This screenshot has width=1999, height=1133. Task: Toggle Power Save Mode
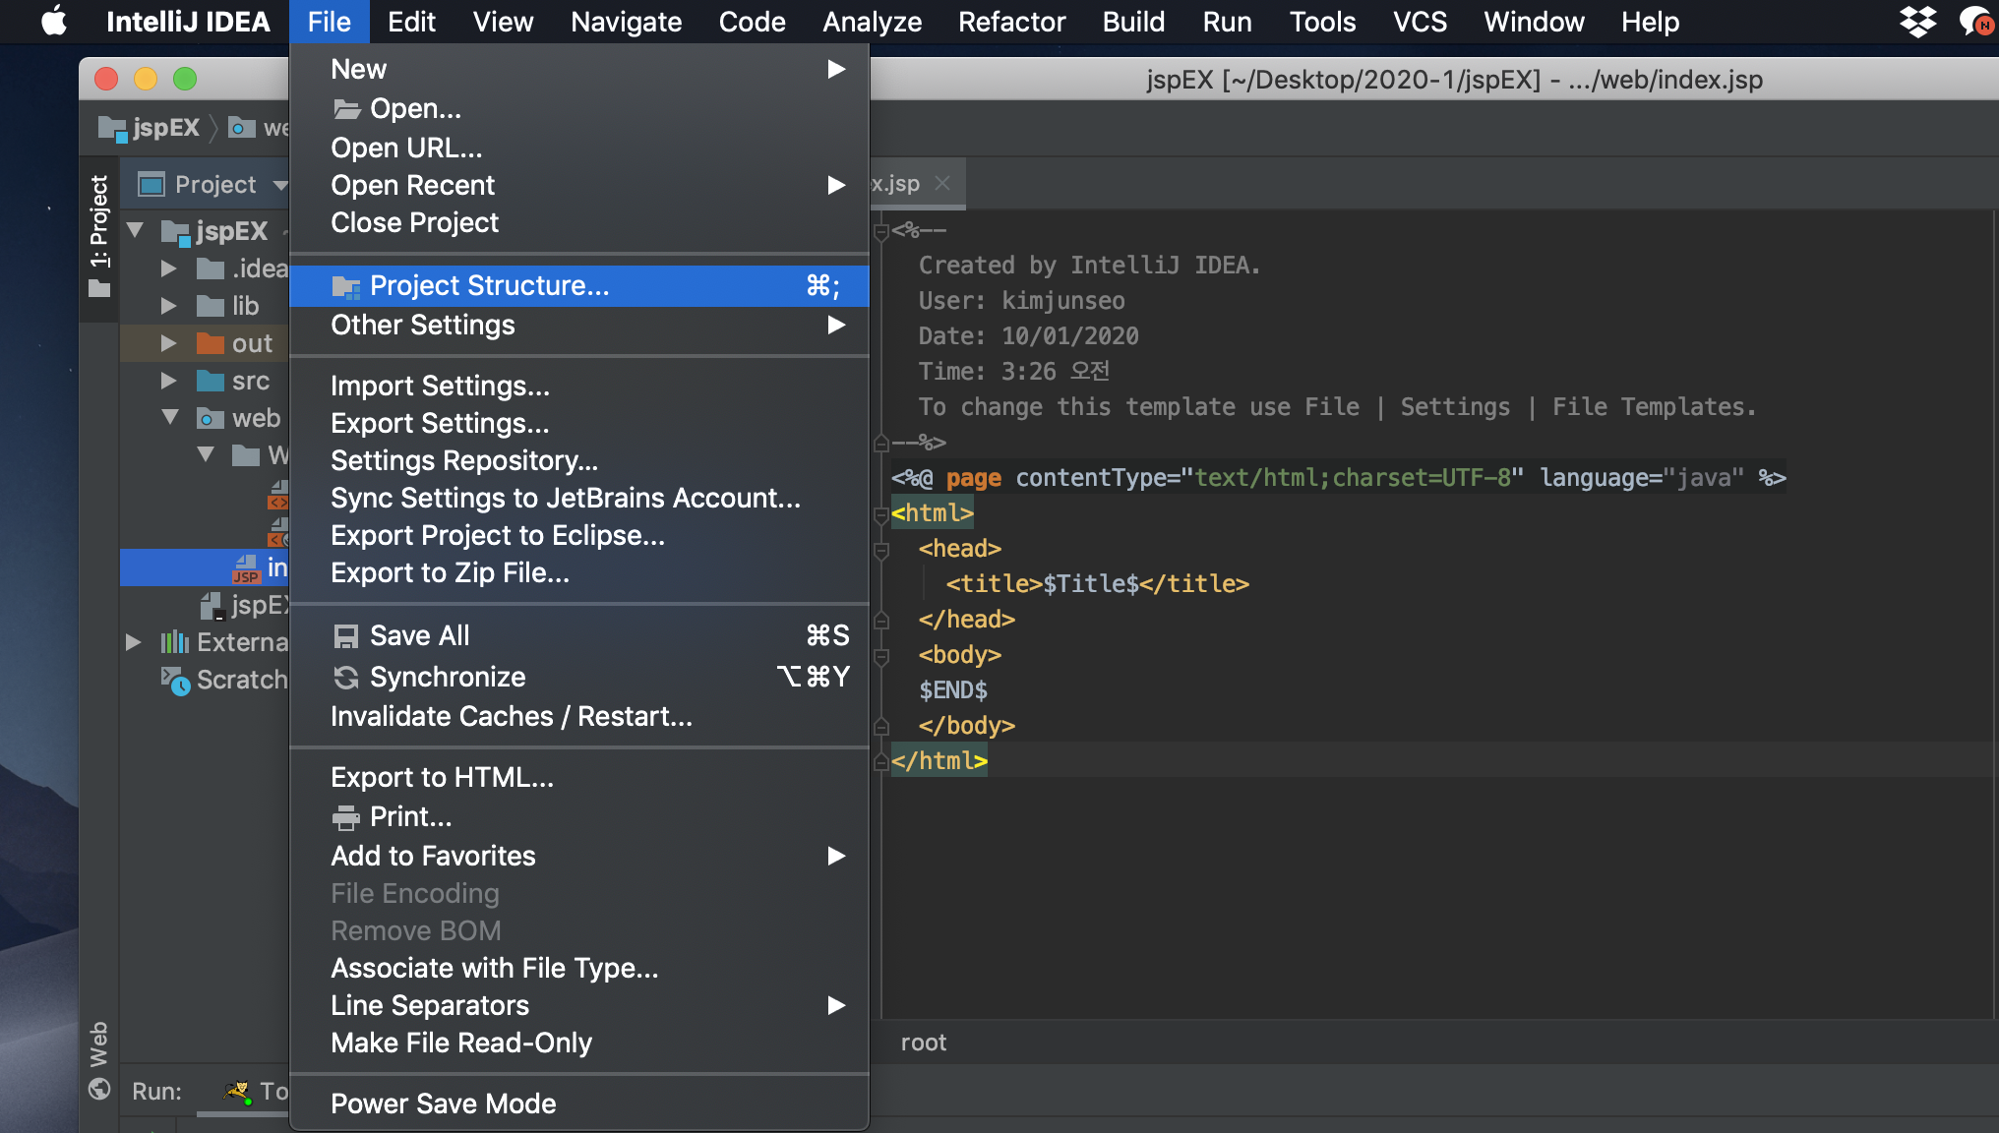point(579,1103)
